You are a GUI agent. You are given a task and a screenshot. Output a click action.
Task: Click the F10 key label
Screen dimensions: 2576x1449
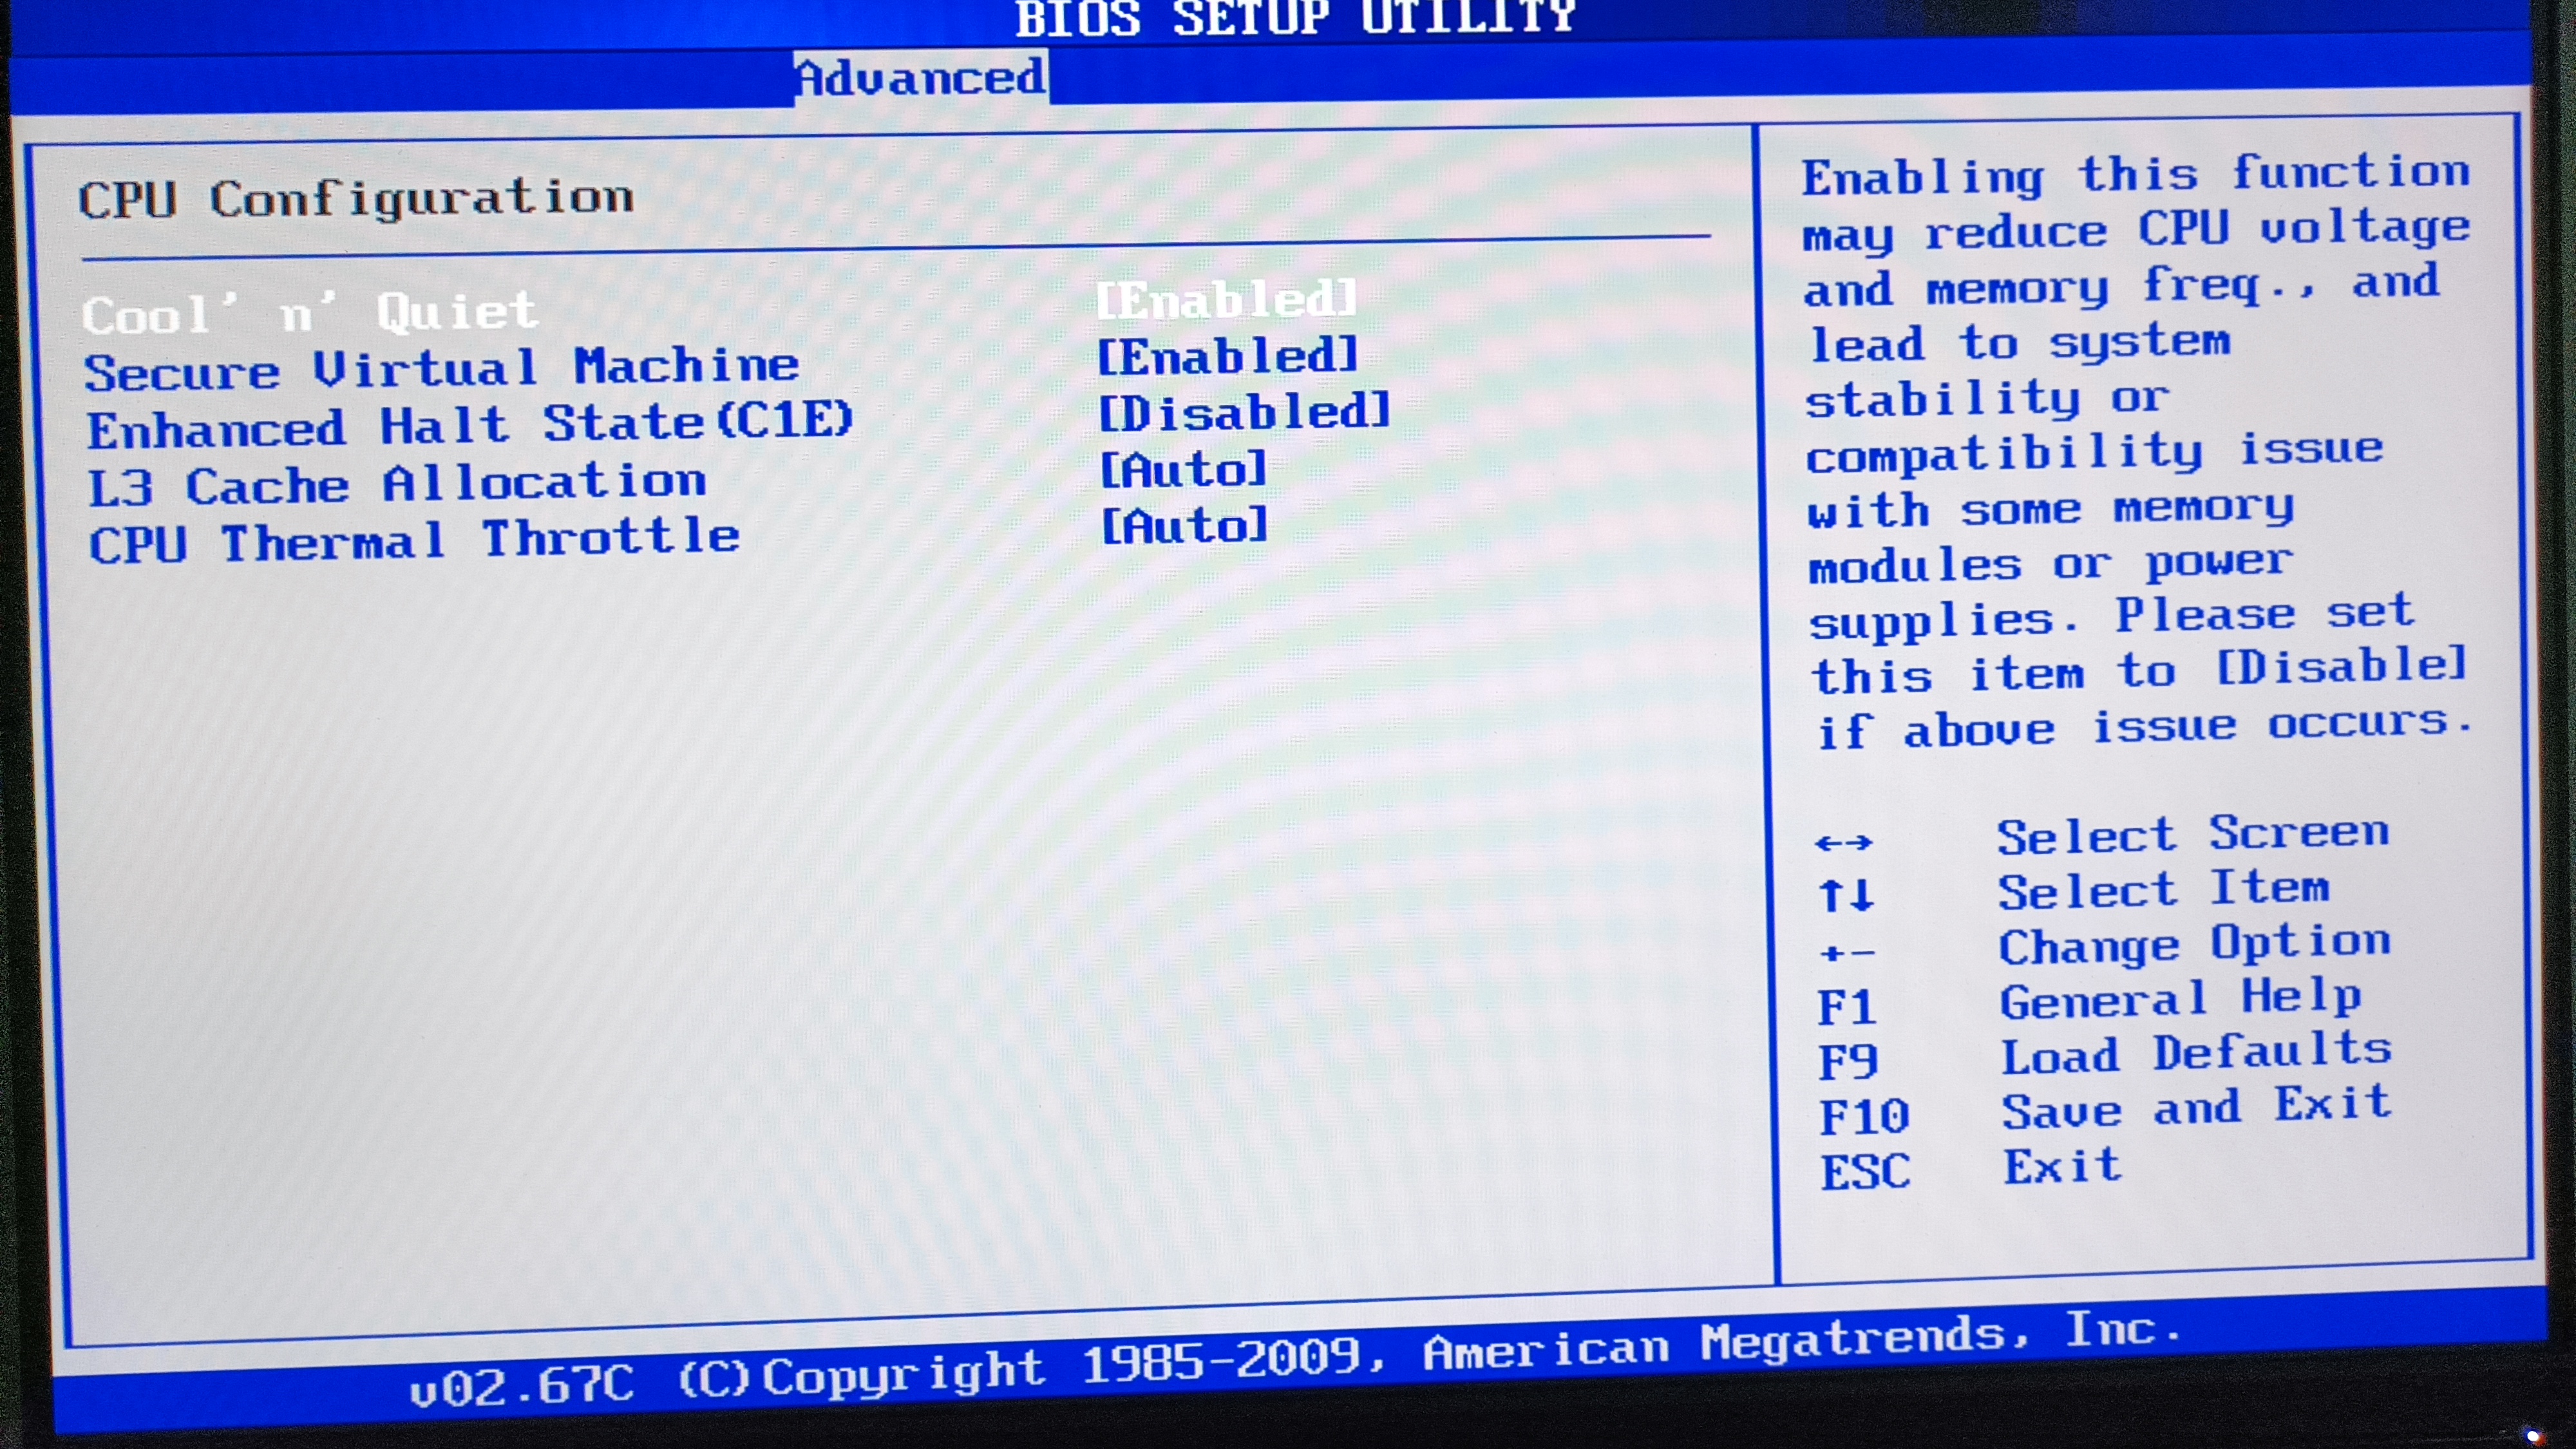coord(1864,1117)
